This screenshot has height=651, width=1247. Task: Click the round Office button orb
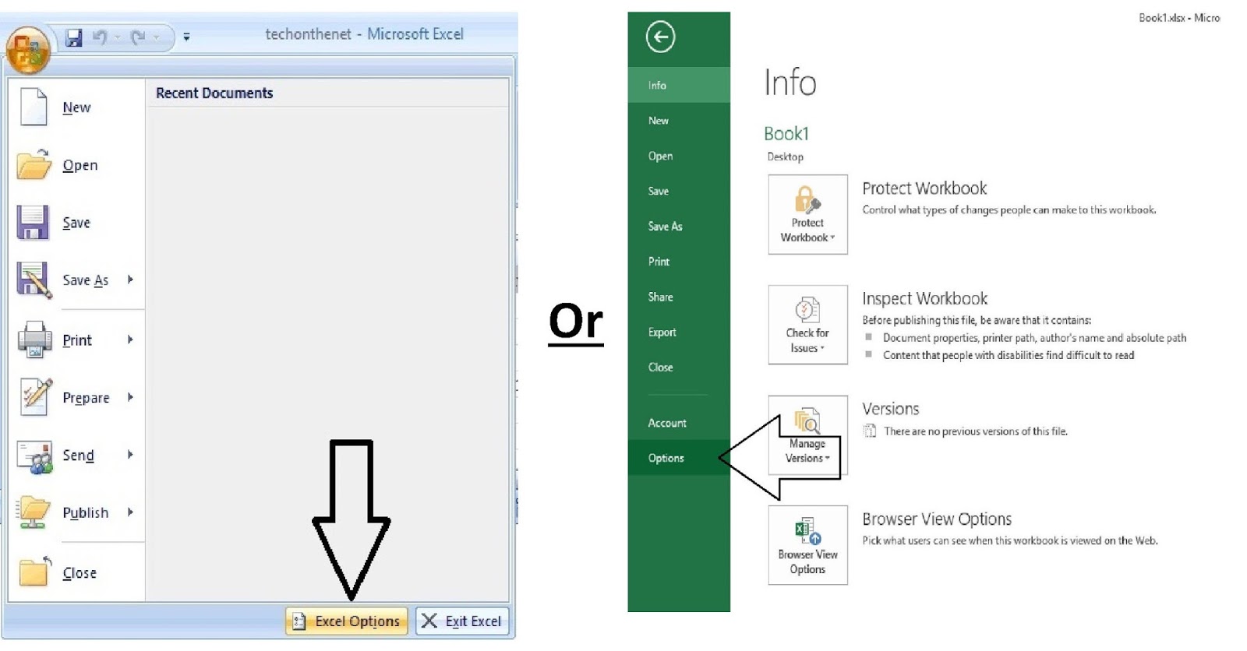point(29,49)
